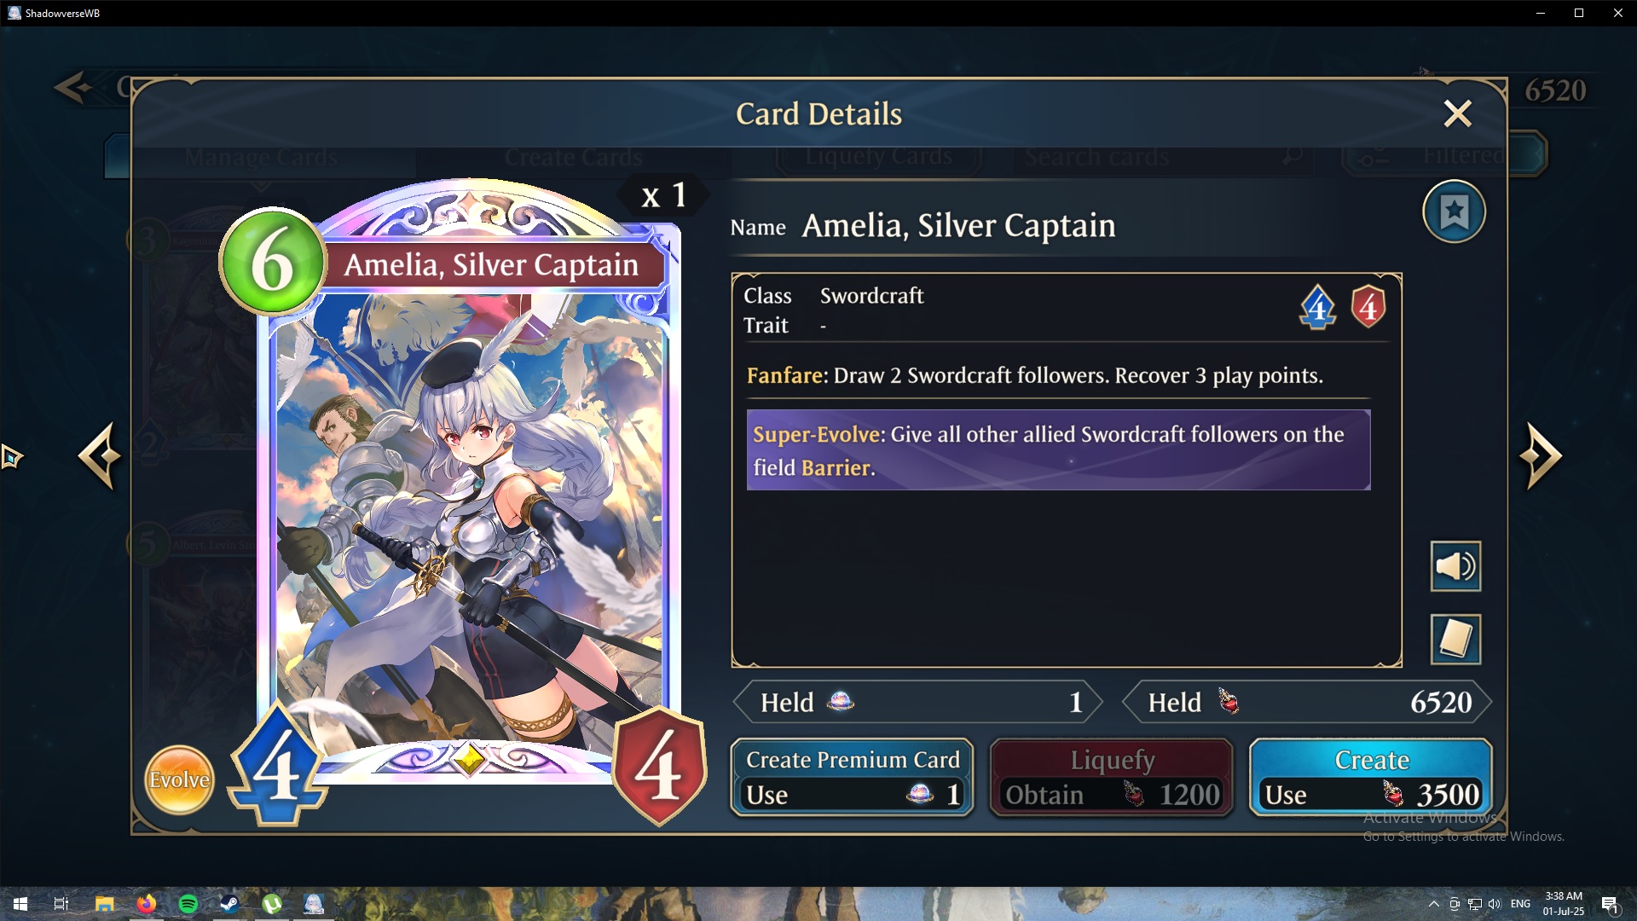Show hidden system tray icons
This screenshot has height=921, width=1637.
tap(1433, 904)
